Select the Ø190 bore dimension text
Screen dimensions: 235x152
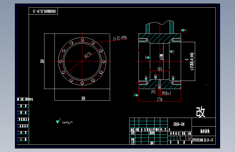coord(162,57)
